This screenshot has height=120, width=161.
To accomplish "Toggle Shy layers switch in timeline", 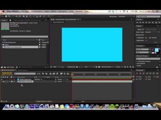I will point(51,74).
